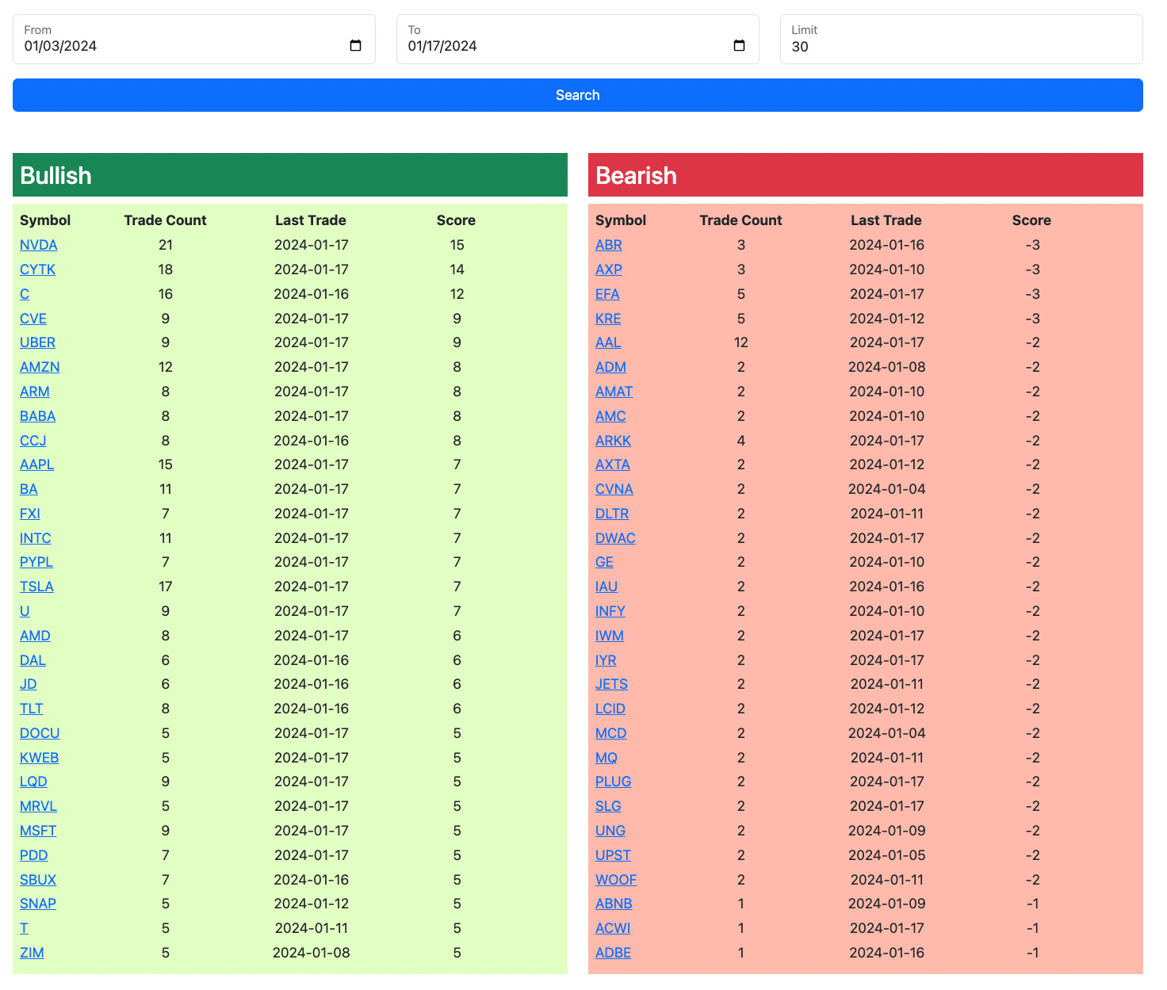This screenshot has height=990, width=1167.
Task: Click the blue Search button
Action: pyautogui.click(x=578, y=95)
